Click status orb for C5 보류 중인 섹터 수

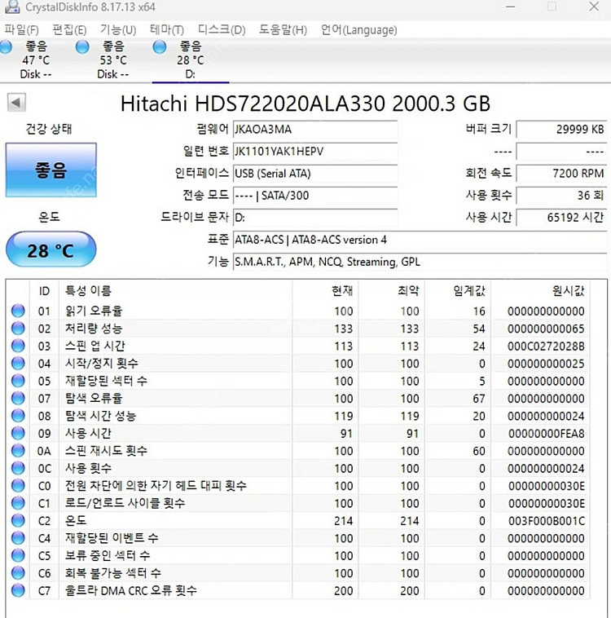click(18, 555)
